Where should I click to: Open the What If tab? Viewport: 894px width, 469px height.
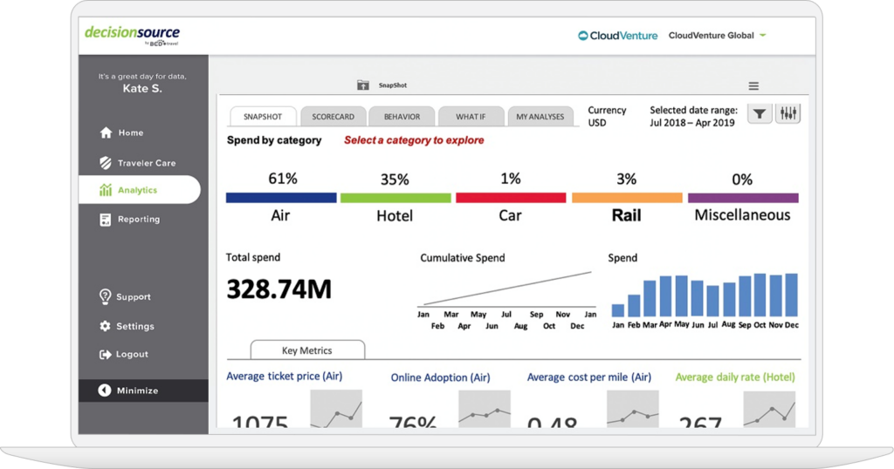(x=471, y=117)
